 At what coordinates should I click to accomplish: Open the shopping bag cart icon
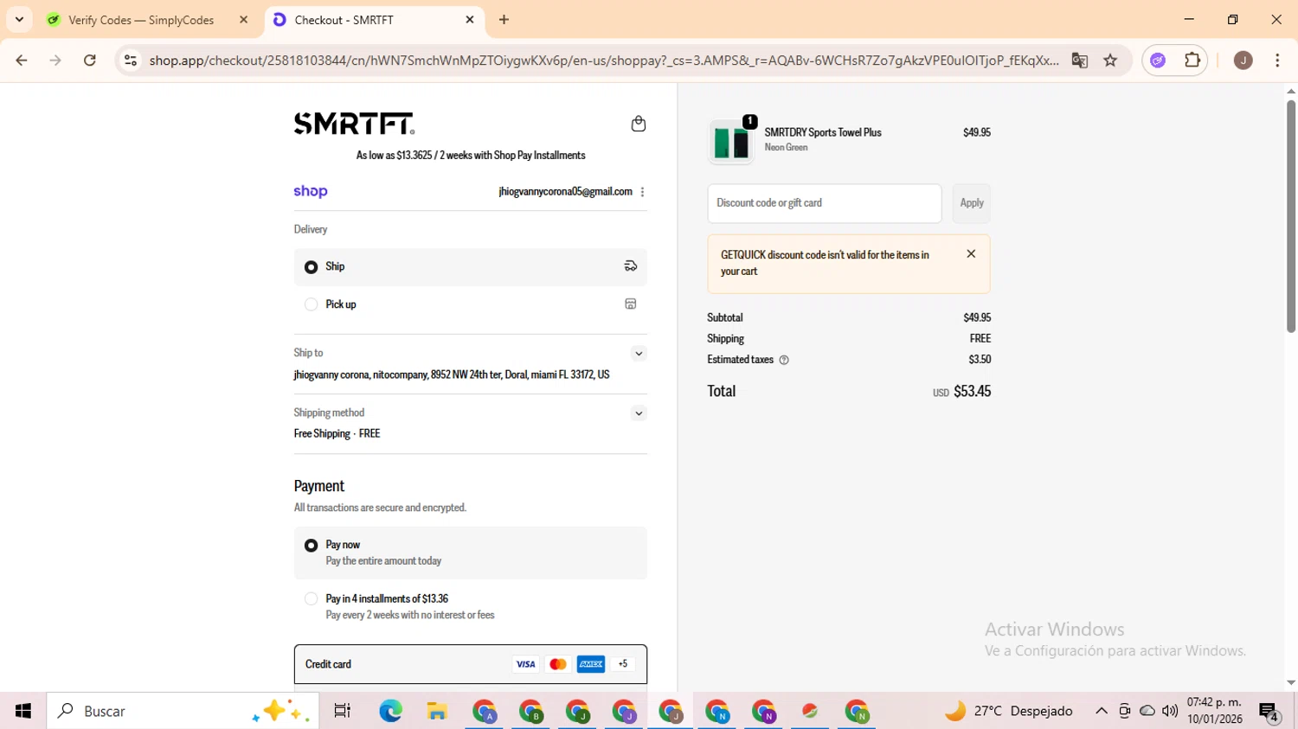639,124
